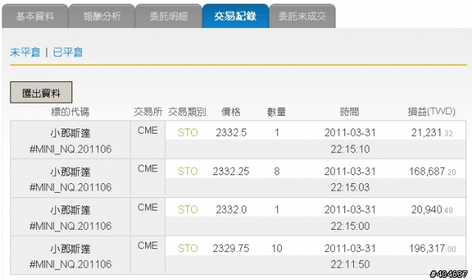
Task: Select the trade row priced 2329.75
Action: tap(238, 256)
